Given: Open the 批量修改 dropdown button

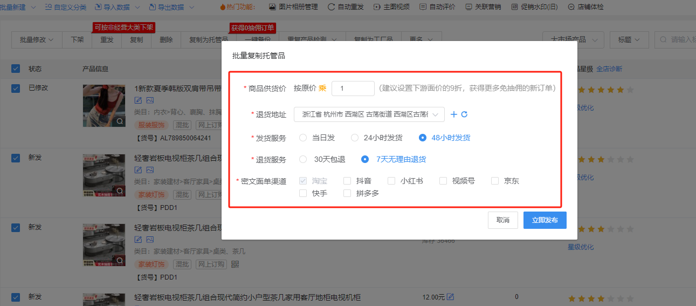Looking at the screenshot, I should 36,40.
